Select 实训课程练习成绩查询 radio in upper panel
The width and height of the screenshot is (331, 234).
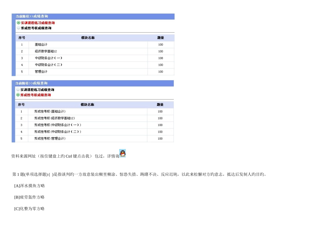tap(18, 23)
